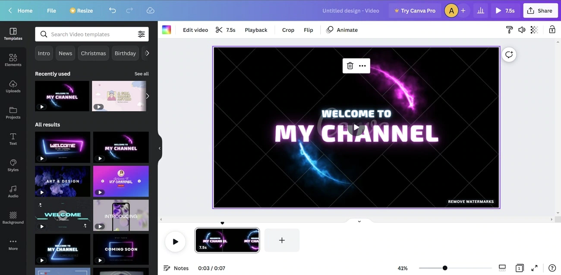The width and height of the screenshot is (561, 275).
Task: Toggle grid view of pages
Action: pos(520,268)
